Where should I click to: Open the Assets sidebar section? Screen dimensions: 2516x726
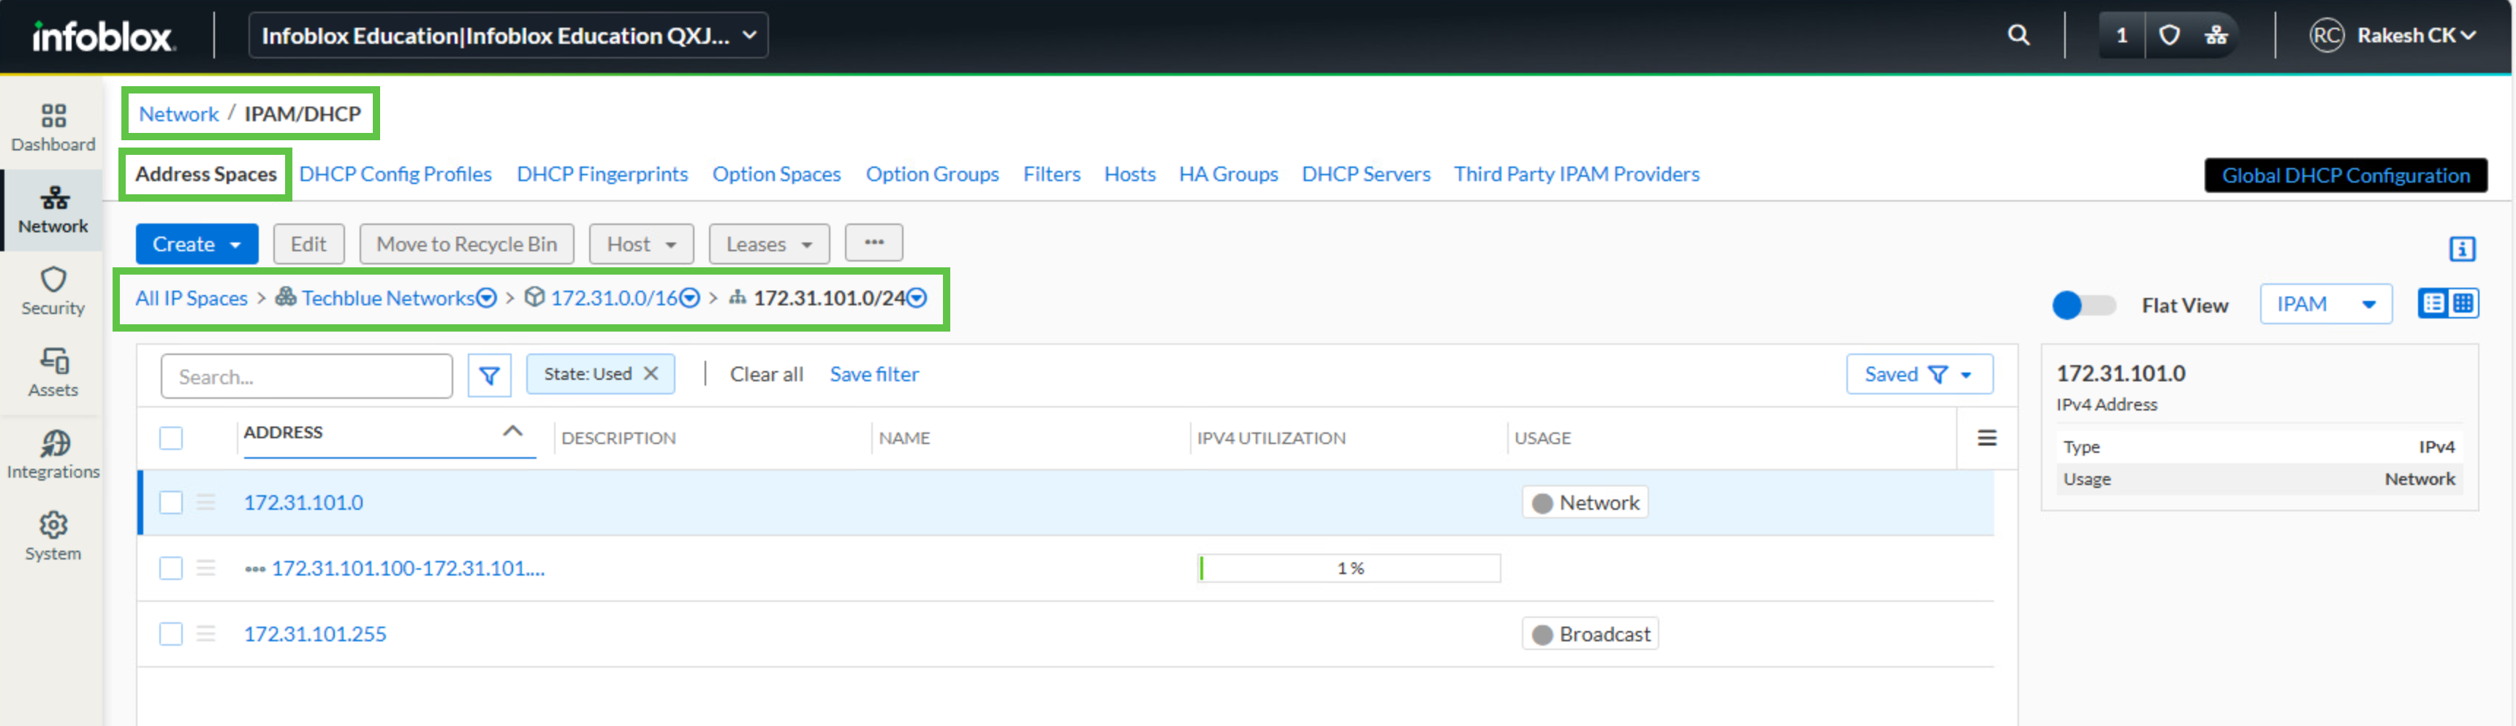pyautogui.click(x=53, y=374)
